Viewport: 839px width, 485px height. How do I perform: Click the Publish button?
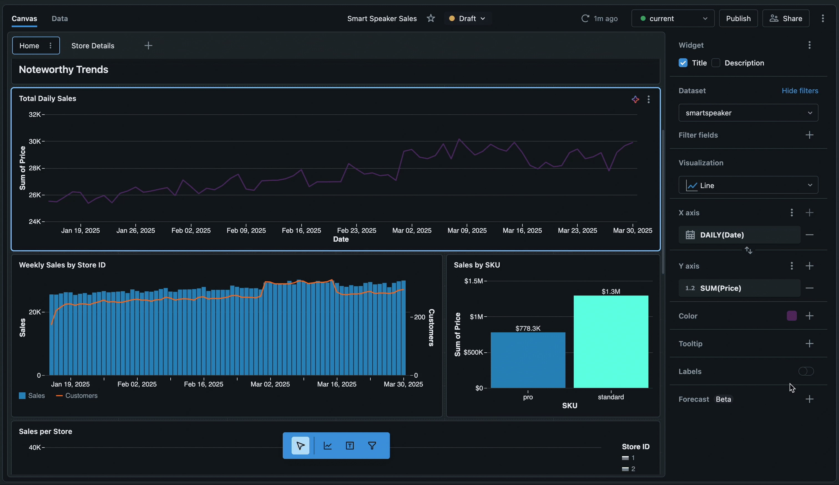point(738,18)
